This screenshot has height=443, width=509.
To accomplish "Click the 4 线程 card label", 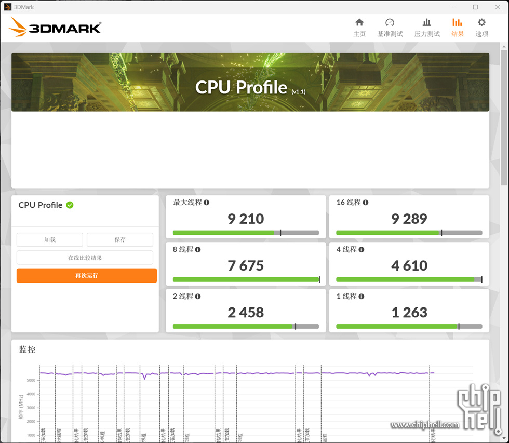I will point(346,250).
